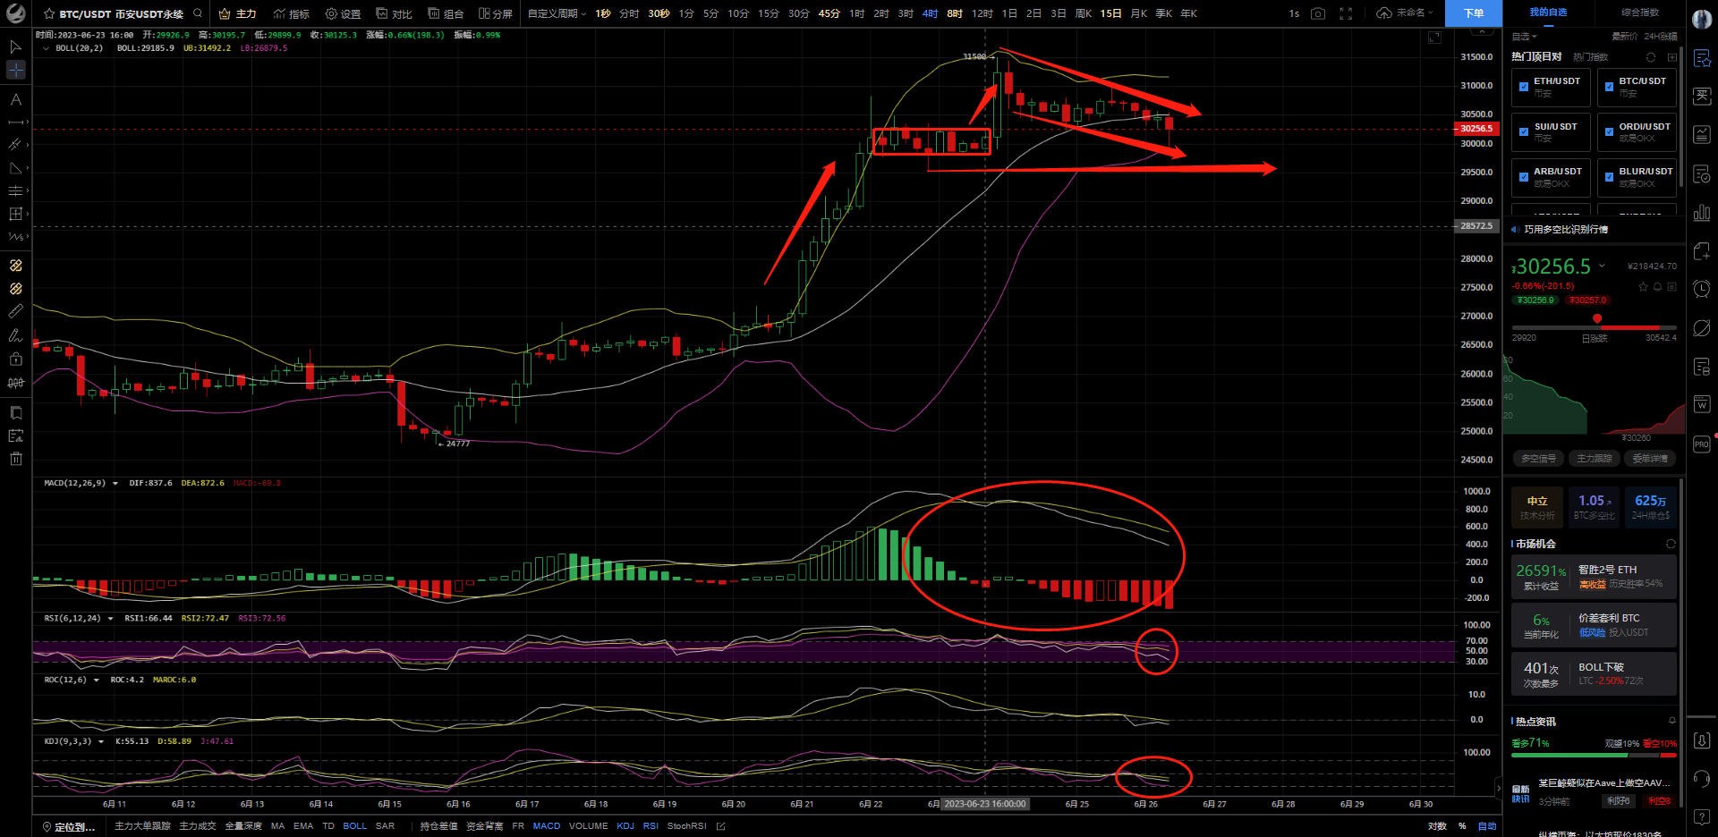Select the 我的自选 tab
This screenshot has width=1718, height=837.
click(x=1548, y=13)
